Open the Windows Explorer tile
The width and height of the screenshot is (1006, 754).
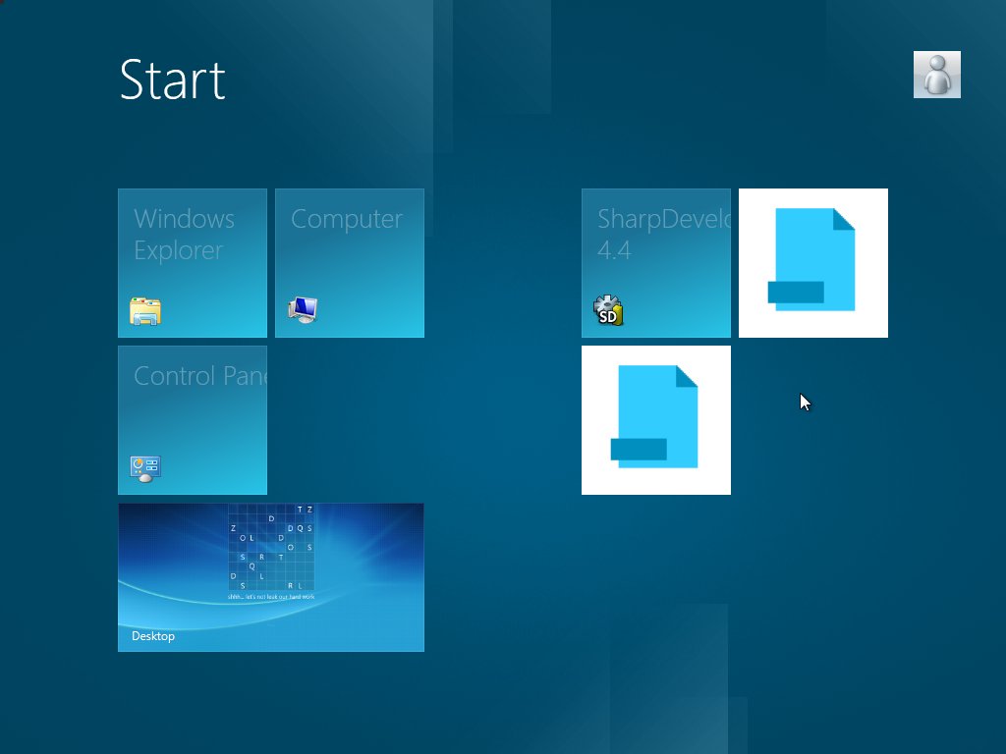(193, 263)
